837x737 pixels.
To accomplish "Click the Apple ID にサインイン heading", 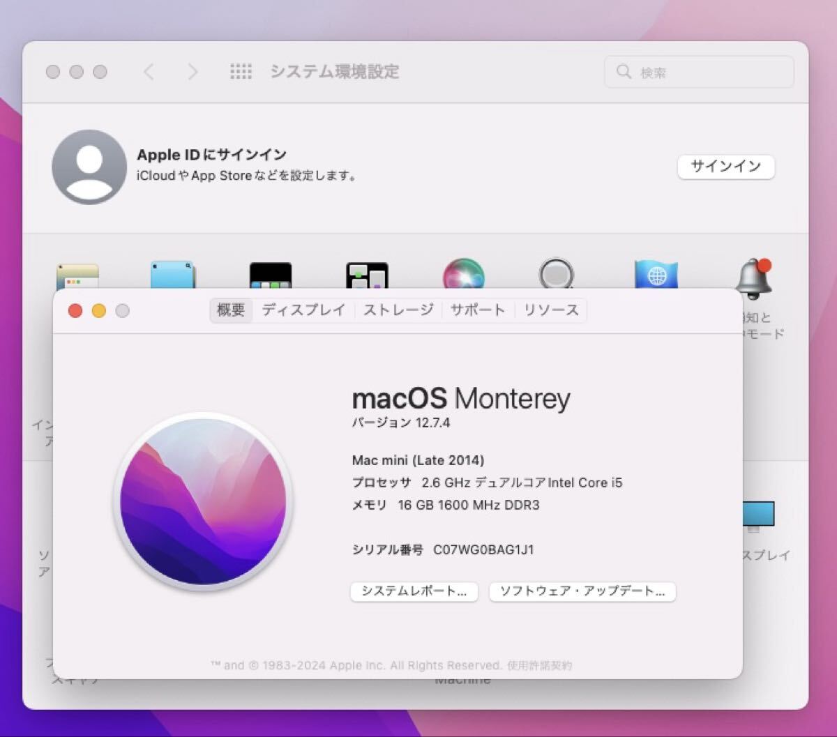I will pyautogui.click(x=211, y=155).
